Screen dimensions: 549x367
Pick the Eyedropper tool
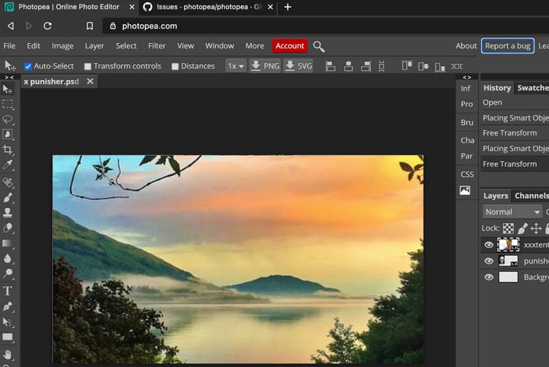[8, 166]
